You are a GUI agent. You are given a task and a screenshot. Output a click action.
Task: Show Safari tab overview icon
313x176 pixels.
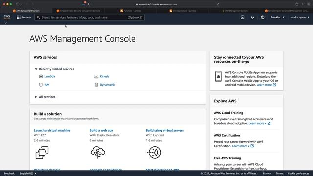click(309, 4)
